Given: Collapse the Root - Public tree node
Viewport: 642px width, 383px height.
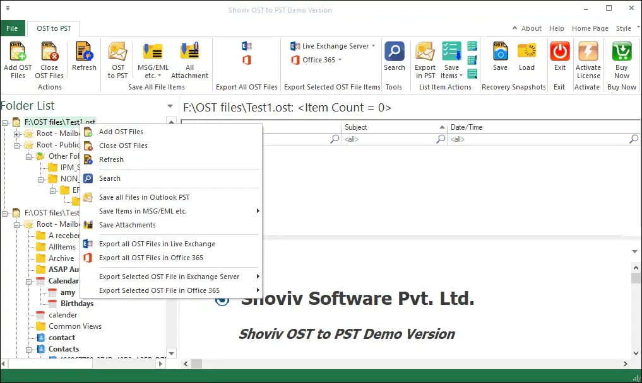Looking at the screenshot, I should (17, 146).
